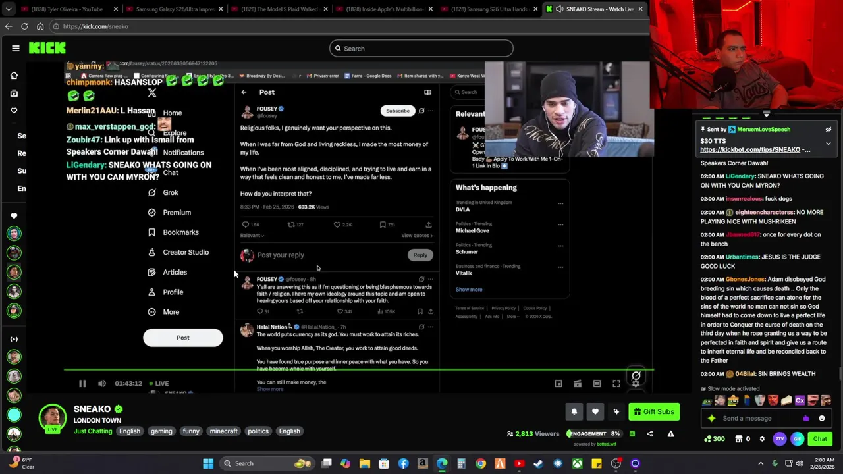This screenshot has width=843, height=474.
Task: Go to Kick home via sidebar house icon
Action: (14, 76)
